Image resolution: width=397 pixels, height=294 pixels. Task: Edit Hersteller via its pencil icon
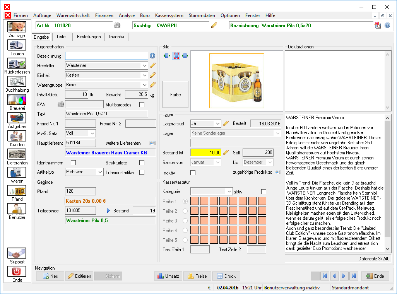(152, 66)
